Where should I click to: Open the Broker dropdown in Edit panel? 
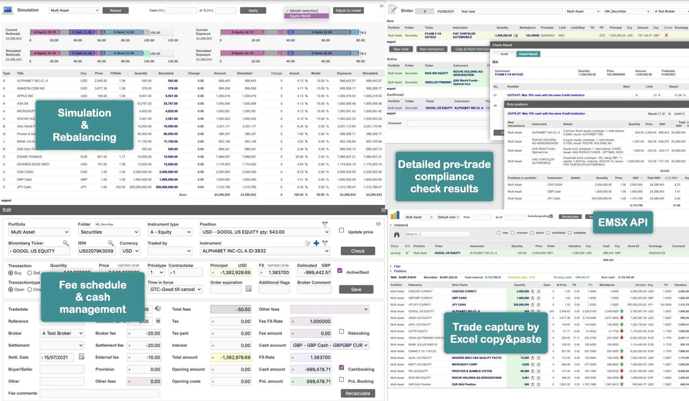click(62, 333)
